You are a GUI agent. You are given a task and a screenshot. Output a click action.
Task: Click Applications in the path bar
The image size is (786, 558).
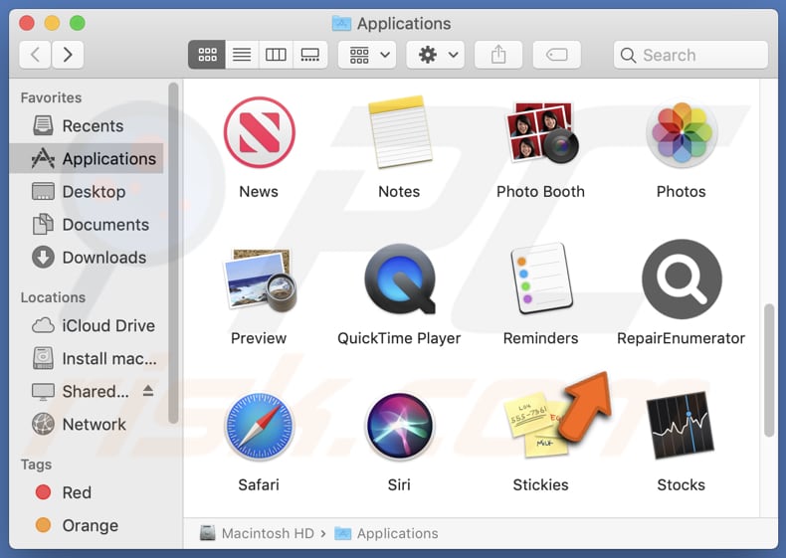[386, 533]
